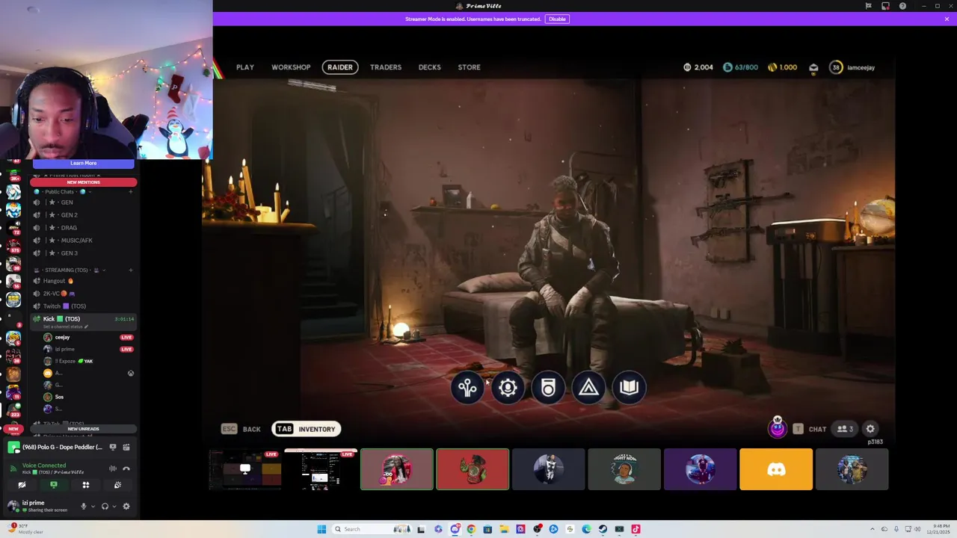Open File Explorer from the taskbar

(504, 529)
